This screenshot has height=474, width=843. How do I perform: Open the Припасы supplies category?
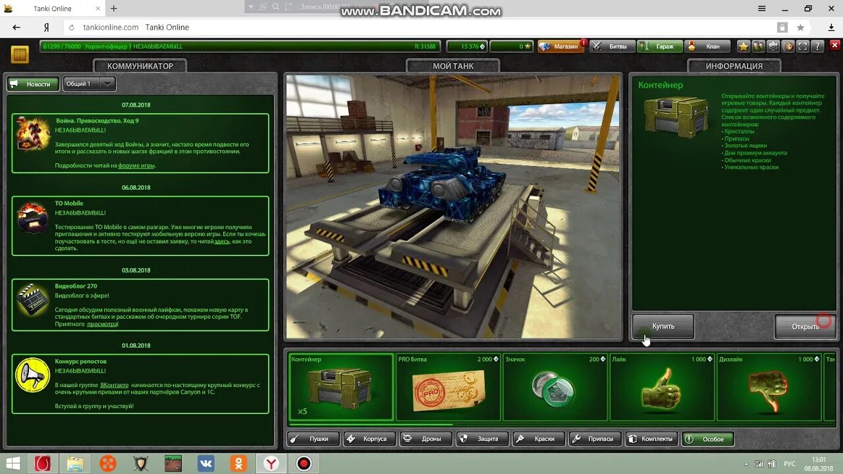(x=595, y=438)
